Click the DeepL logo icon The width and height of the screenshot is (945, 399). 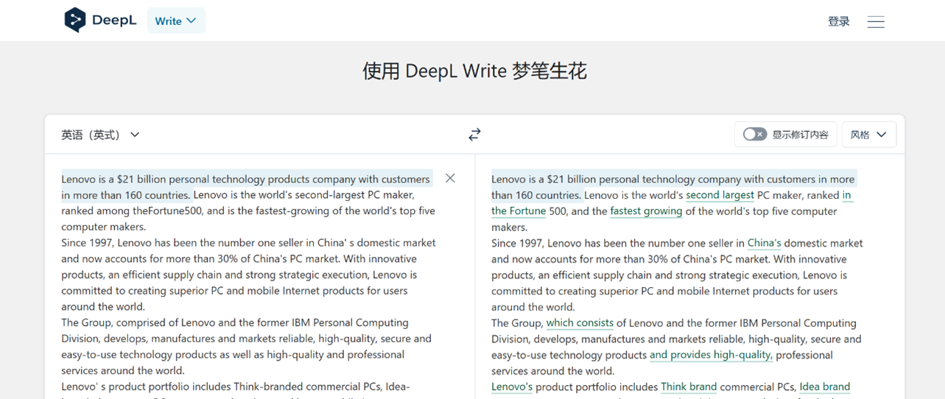[x=75, y=20]
